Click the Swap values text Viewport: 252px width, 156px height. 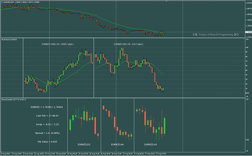pos(48,124)
